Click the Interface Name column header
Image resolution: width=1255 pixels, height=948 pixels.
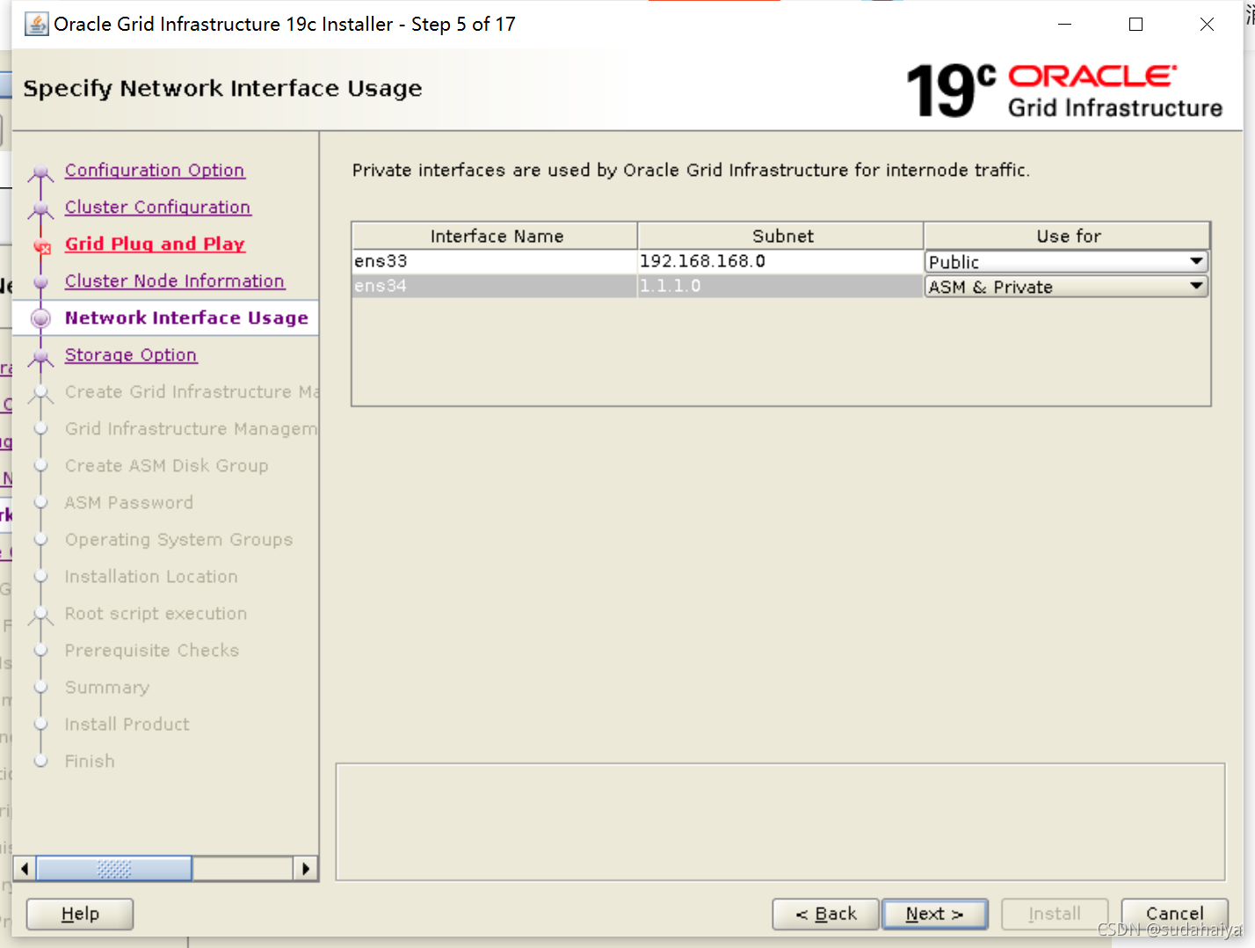point(495,236)
